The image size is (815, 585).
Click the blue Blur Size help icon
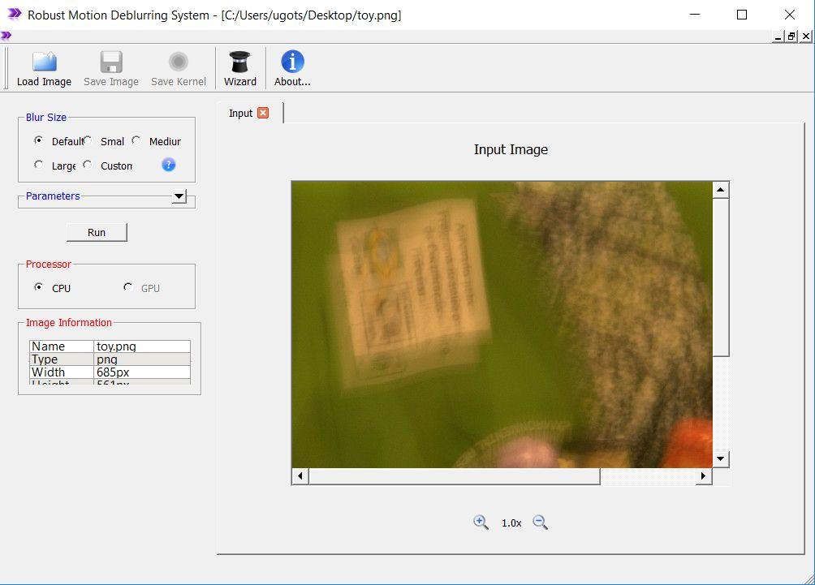coord(168,165)
